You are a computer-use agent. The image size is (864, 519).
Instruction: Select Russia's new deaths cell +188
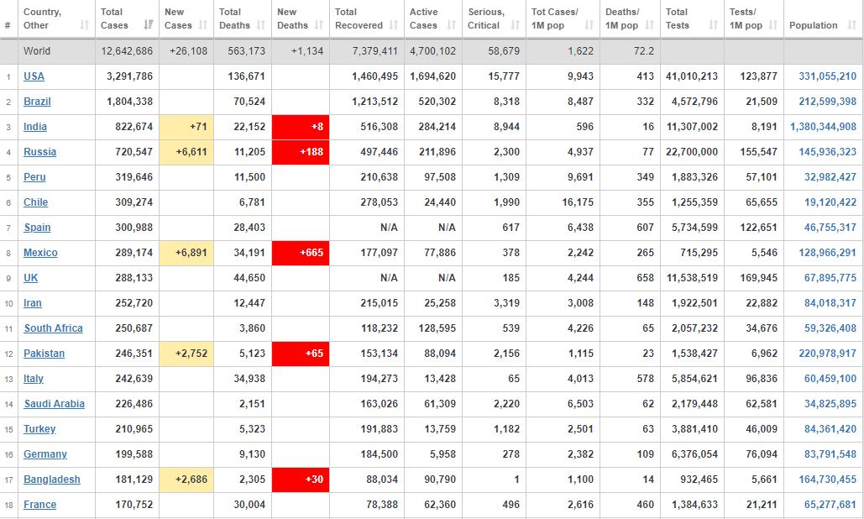pos(301,152)
